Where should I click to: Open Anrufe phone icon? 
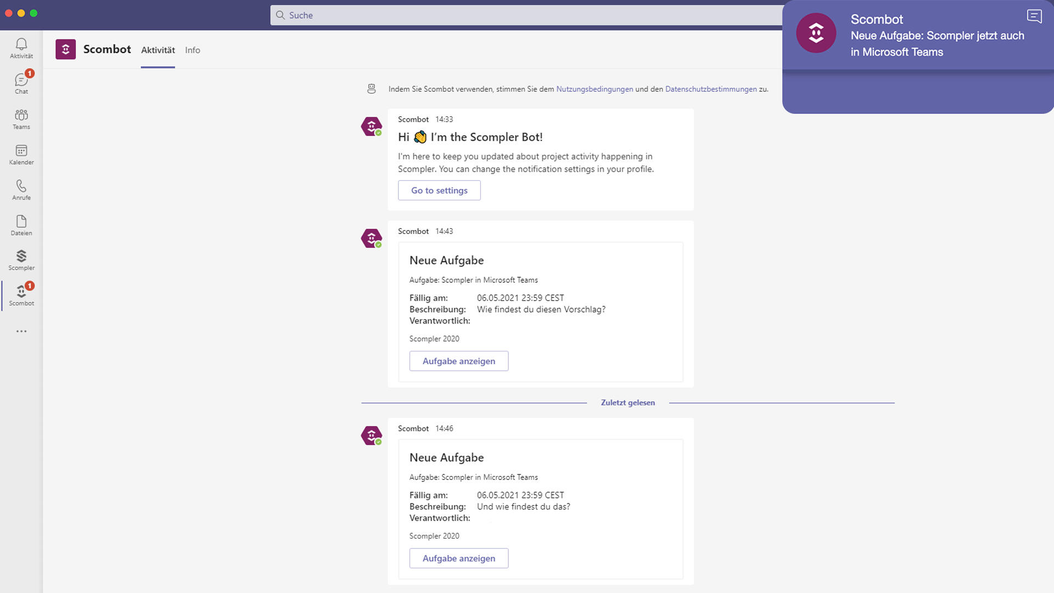coord(21,189)
